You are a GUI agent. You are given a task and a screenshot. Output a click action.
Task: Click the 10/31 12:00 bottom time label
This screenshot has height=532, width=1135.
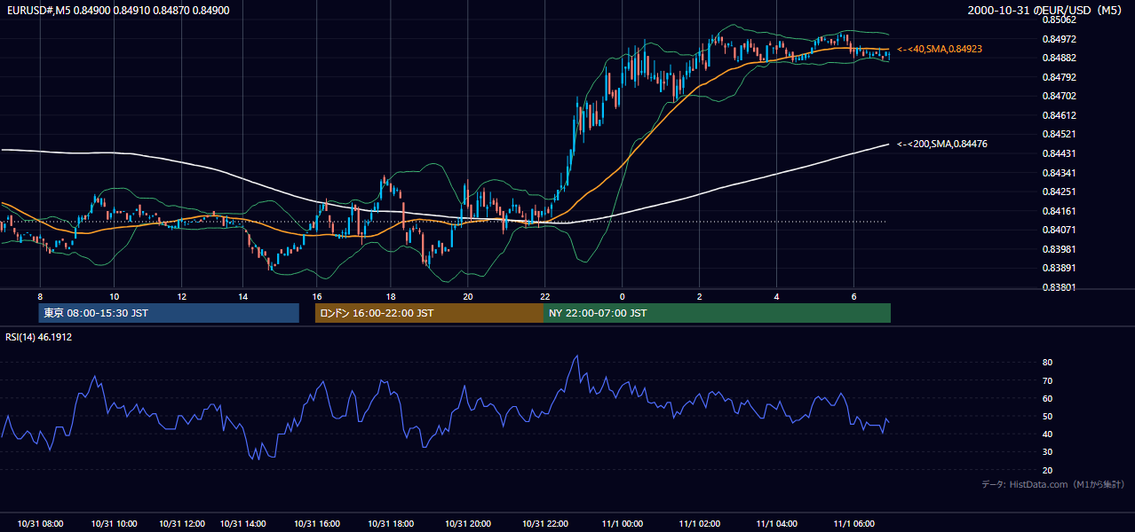point(182,524)
